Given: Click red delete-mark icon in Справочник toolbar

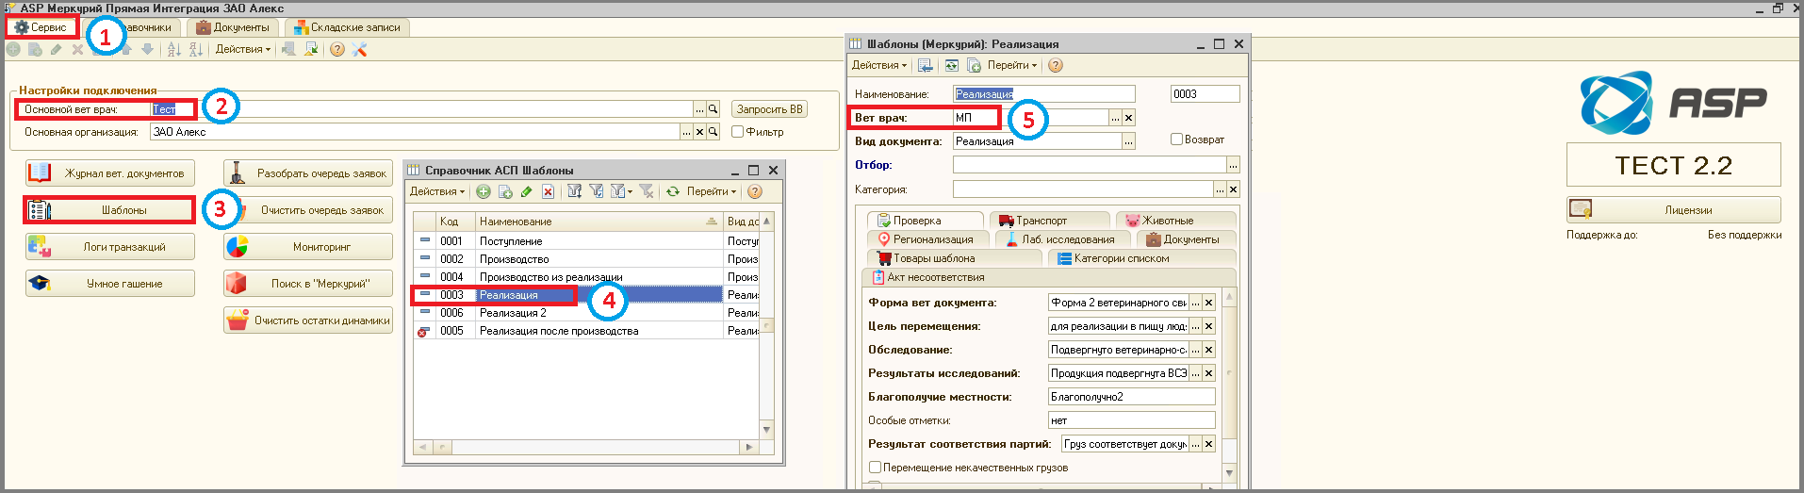Looking at the screenshot, I should pyautogui.click(x=548, y=191).
